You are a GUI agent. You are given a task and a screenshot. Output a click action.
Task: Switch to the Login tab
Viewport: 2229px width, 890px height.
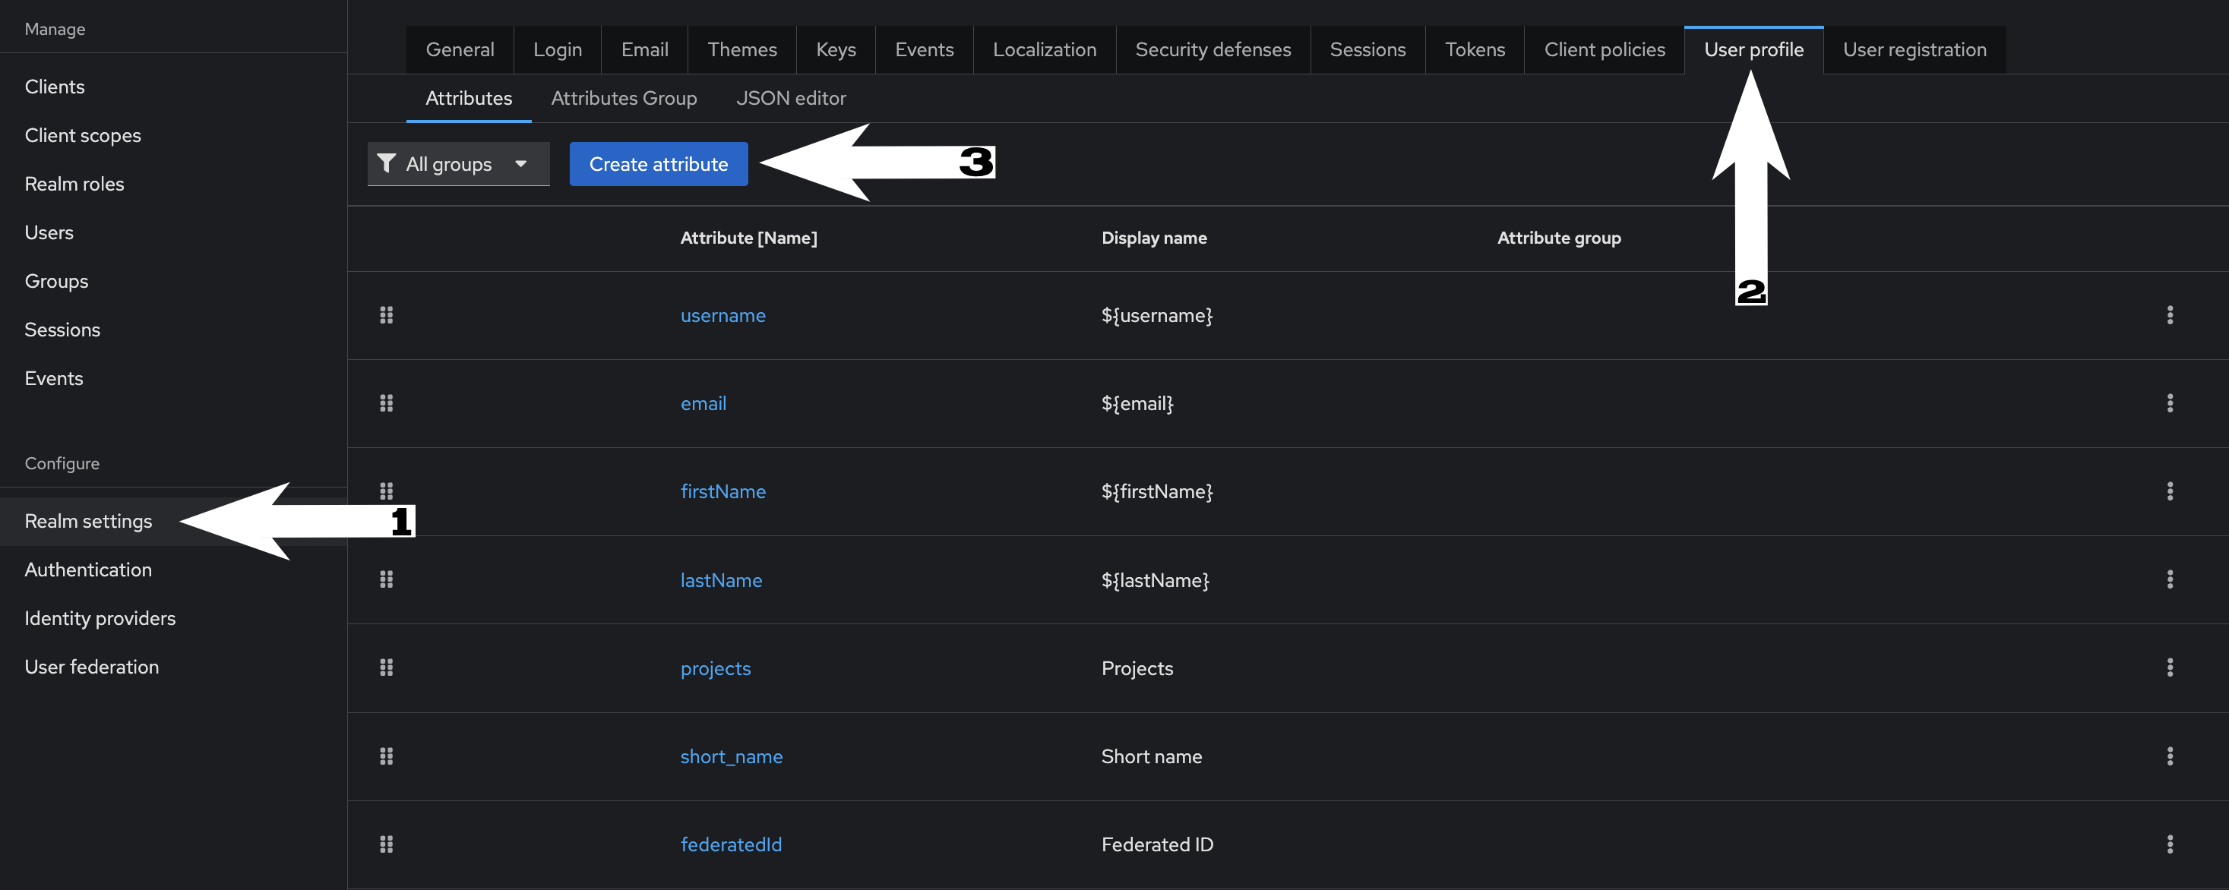point(558,49)
